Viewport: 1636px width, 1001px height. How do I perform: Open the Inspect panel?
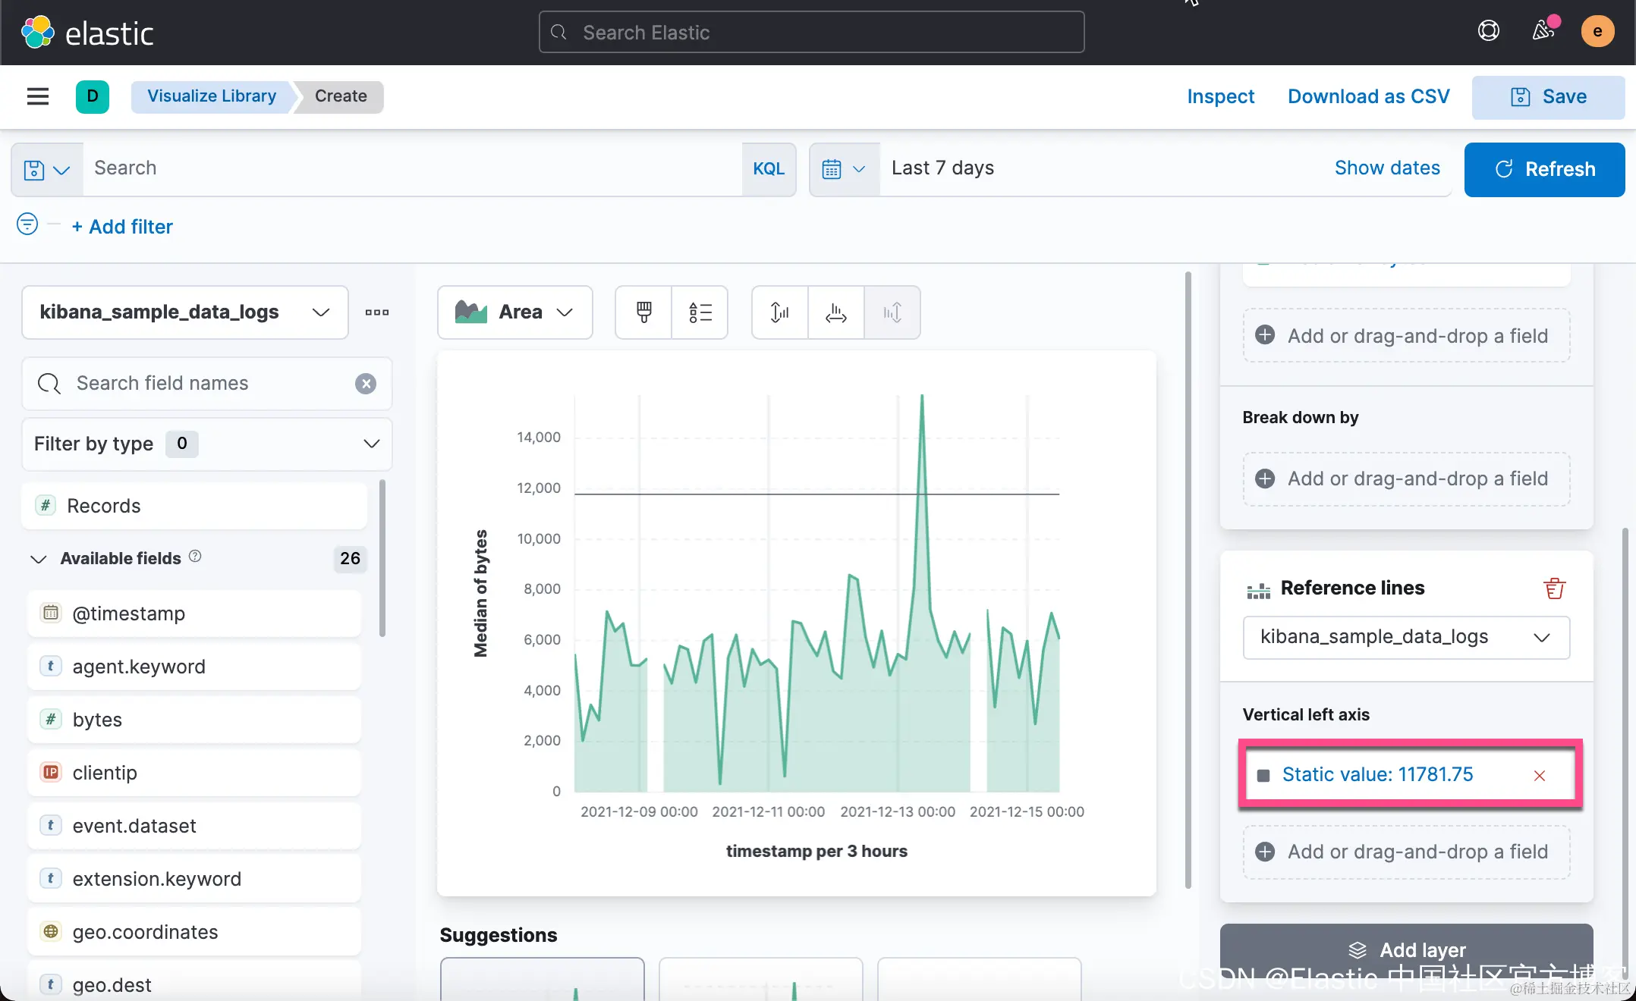coord(1220,96)
